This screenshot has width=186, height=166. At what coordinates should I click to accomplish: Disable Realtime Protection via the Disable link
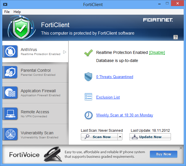157,52
